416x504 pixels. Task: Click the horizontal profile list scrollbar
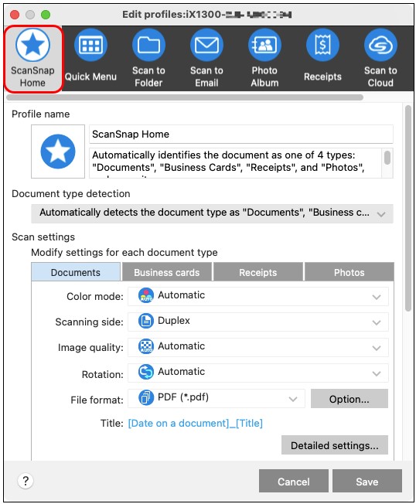pyautogui.click(x=185, y=97)
